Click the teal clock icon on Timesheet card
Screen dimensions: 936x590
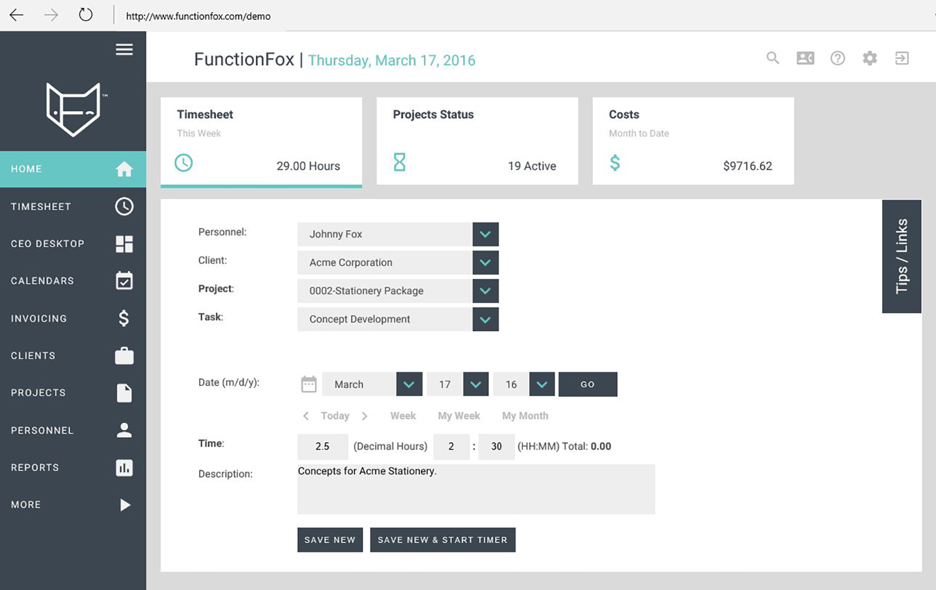(x=183, y=163)
